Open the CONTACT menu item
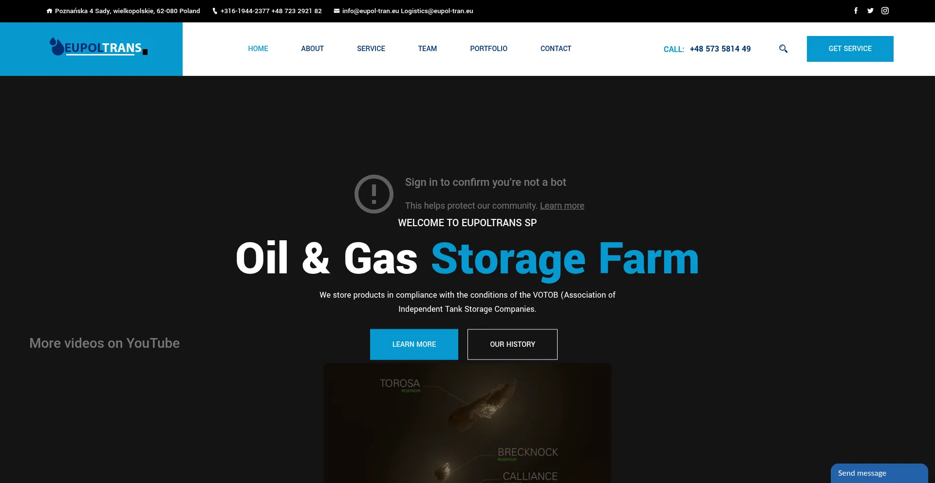 (556, 49)
